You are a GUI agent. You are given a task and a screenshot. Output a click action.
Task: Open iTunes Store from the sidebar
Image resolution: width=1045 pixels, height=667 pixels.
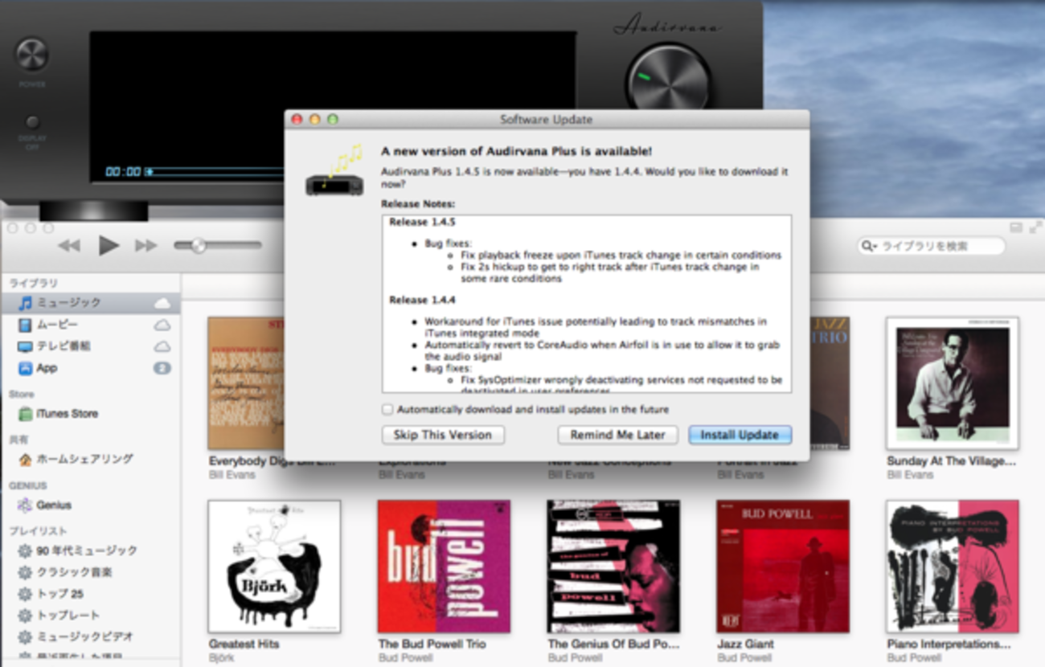pos(90,414)
